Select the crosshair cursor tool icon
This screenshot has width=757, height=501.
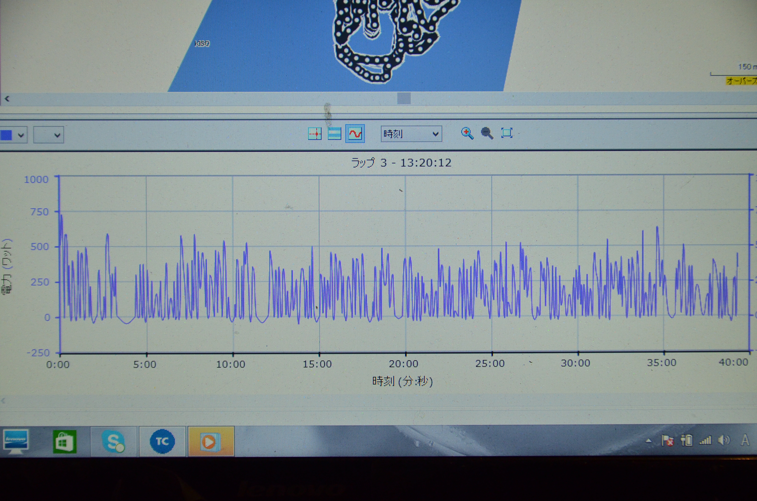pyautogui.click(x=315, y=134)
